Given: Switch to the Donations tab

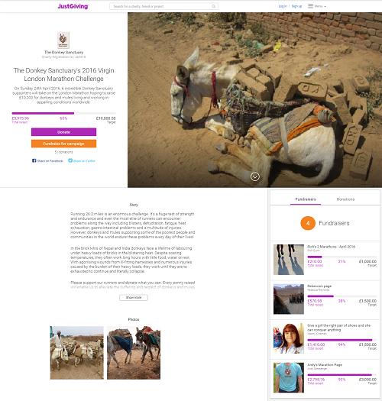Looking at the screenshot, I should [345, 199].
